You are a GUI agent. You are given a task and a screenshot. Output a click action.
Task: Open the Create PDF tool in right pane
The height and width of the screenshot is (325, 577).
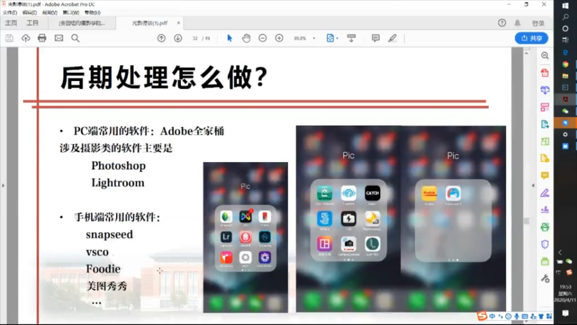pos(545,73)
